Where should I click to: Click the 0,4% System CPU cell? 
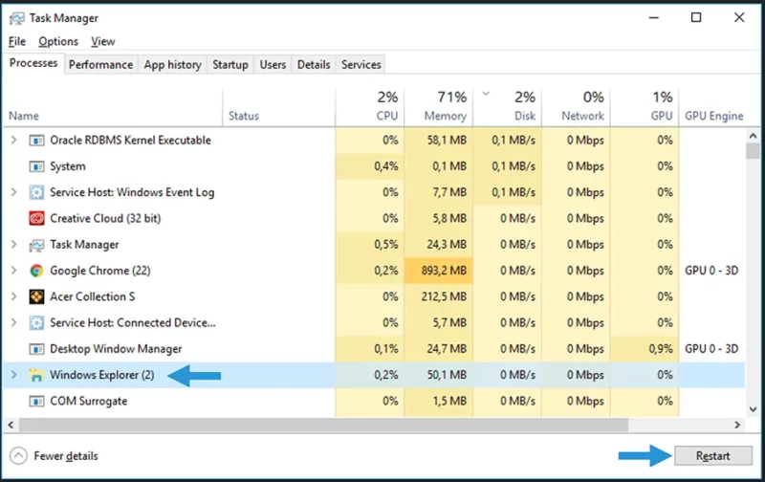370,166
